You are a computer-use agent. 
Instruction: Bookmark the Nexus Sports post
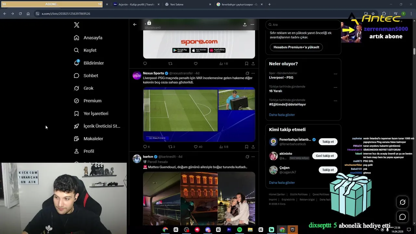coord(247,147)
